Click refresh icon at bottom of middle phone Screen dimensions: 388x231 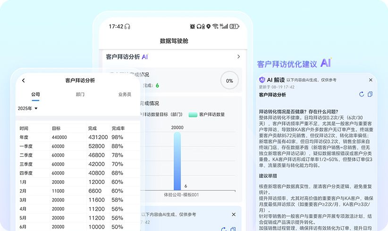coord(224,229)
